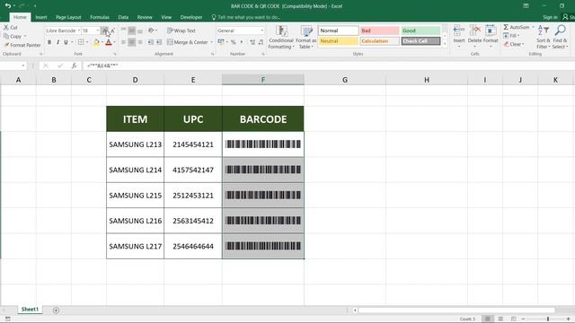Viewport: 575px width, 323px height.
Task: Apply the Good cell style
Action: pos(420,31)
